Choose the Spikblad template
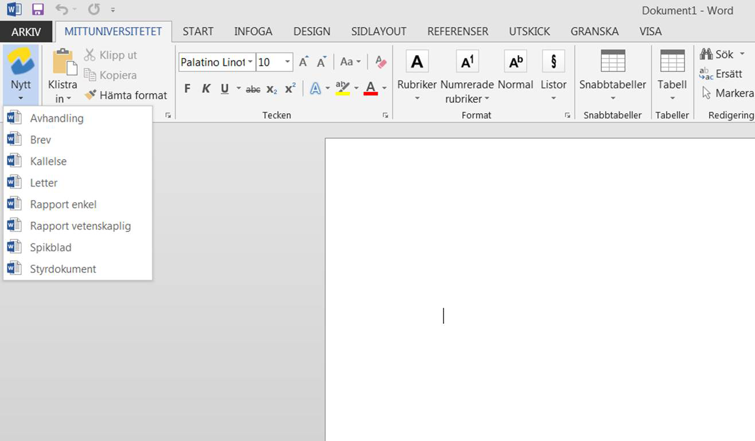755x441 pixels. (x=78, y=247)
